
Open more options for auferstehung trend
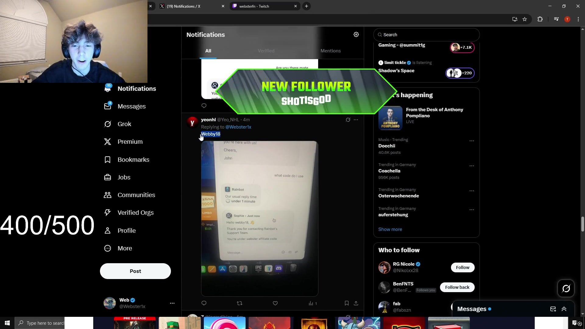[472, 210]
